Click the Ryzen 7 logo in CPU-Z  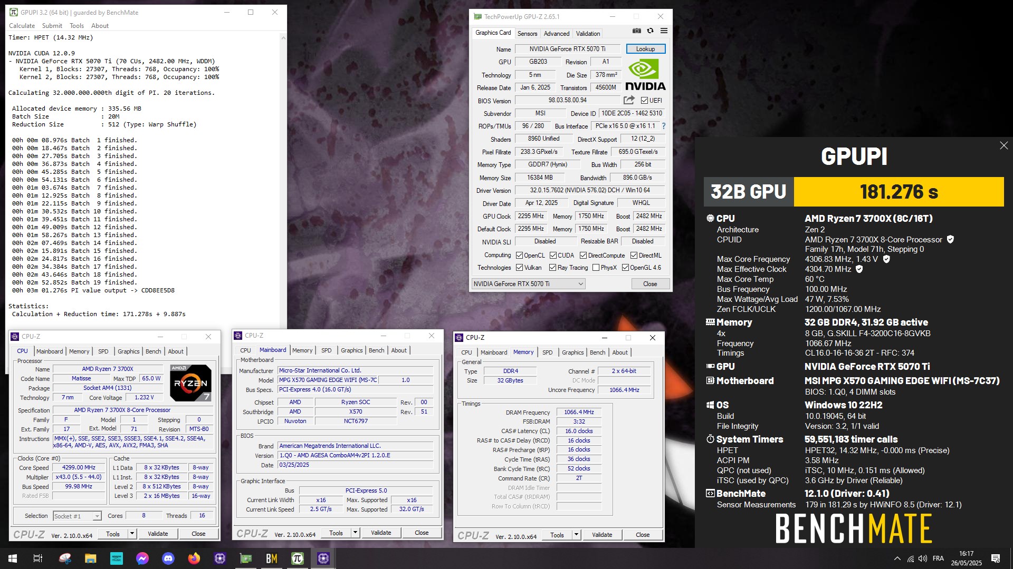point(190,383)
